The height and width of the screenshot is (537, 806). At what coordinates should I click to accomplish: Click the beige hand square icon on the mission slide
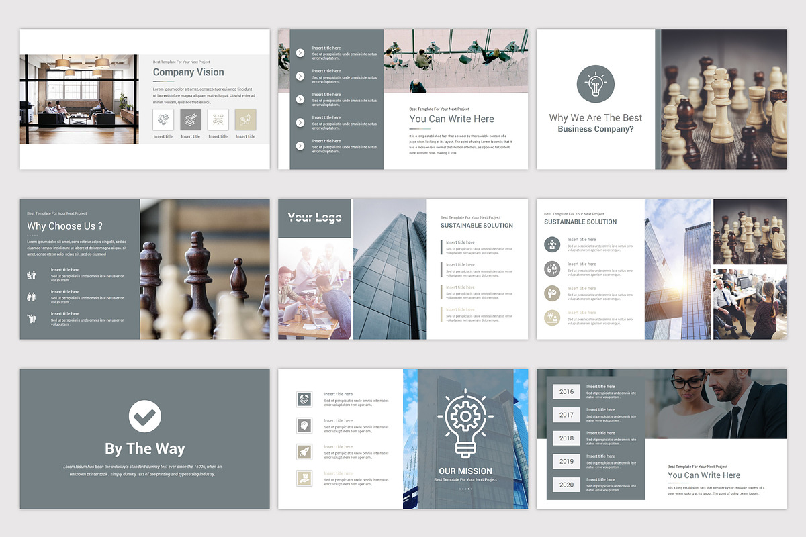point(304,478)
